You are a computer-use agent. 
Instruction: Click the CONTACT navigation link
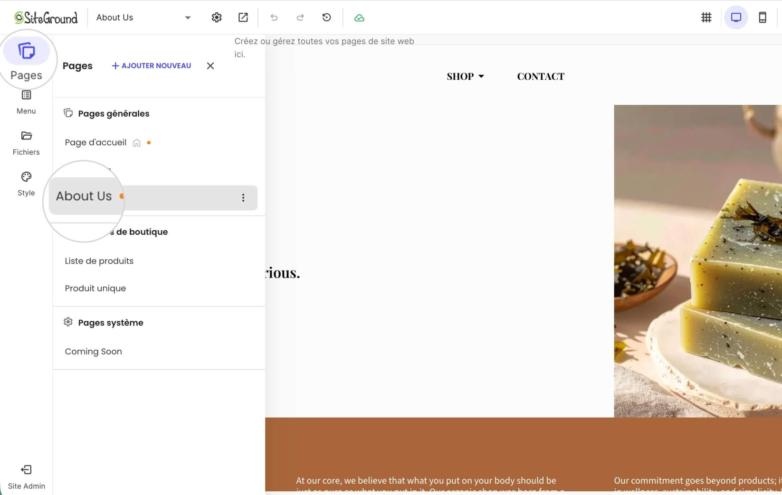point(541,76)
